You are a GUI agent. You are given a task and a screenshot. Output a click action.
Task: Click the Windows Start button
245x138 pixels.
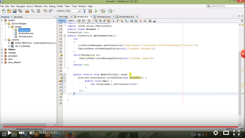[4, 134]
